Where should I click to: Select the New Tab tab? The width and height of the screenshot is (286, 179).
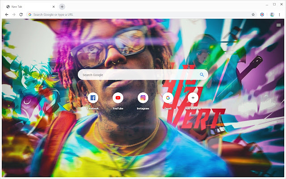[30, 7]
